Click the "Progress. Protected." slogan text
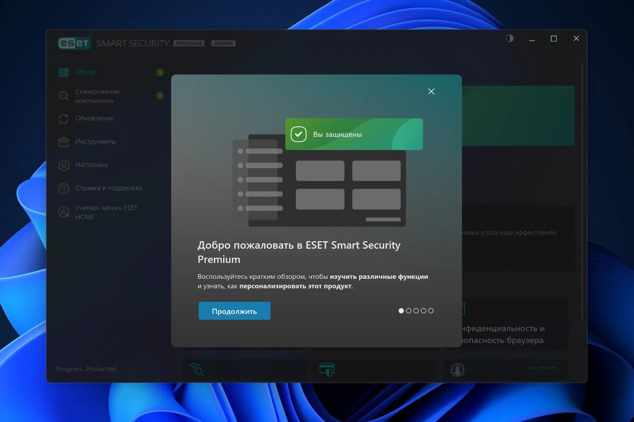The image size is (634, 422). coord(87,369)
